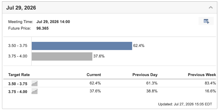Viewport: 220px width, 111px height.
Task: Select the 3.75 - 4.00 table row label
Action: 18,92
